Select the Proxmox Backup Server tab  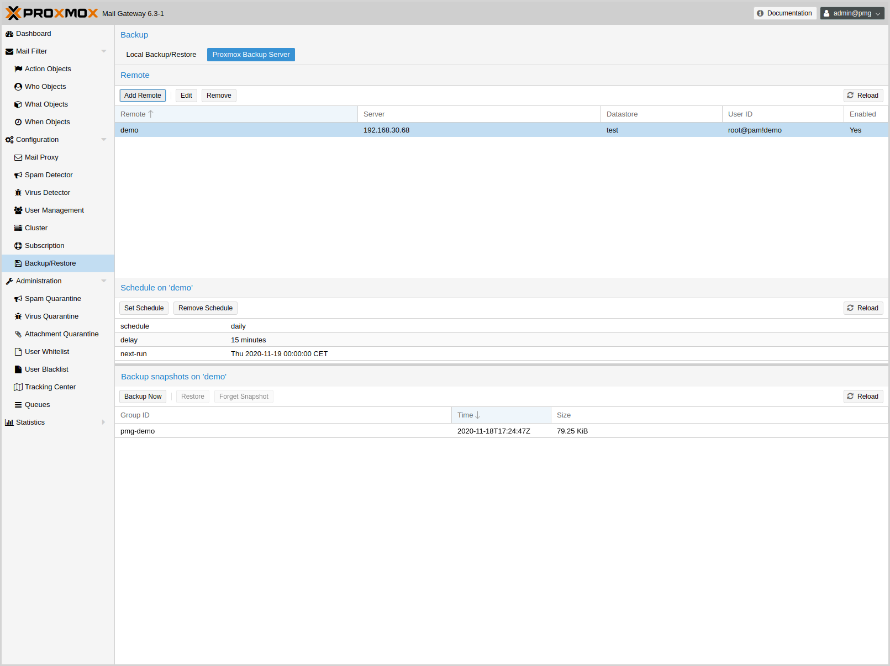(x=251, y=55)
